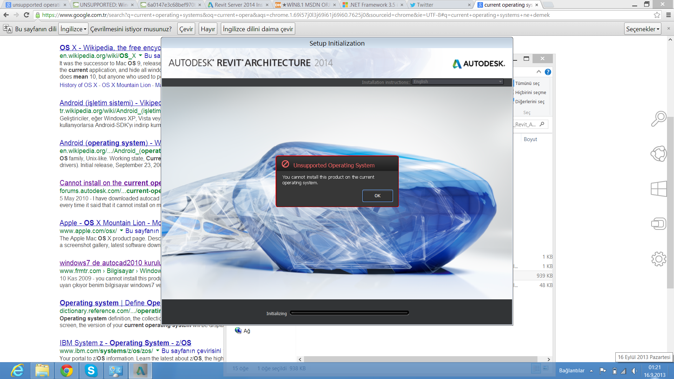
Task: Click the browser forward arrow
Action: pos(16,15)
